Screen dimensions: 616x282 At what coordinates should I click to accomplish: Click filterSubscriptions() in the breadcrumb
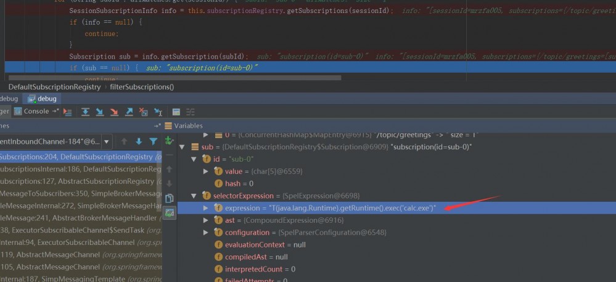tap(142, 87)
